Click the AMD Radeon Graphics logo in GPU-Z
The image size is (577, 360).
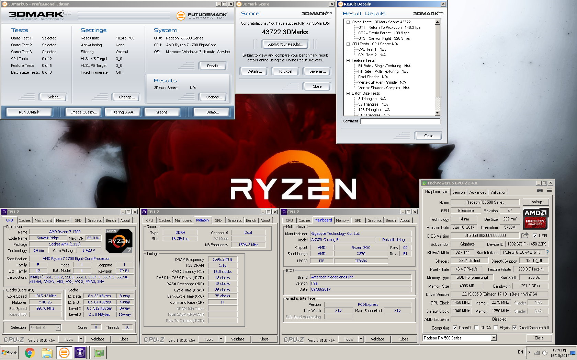tap(535, 219)
